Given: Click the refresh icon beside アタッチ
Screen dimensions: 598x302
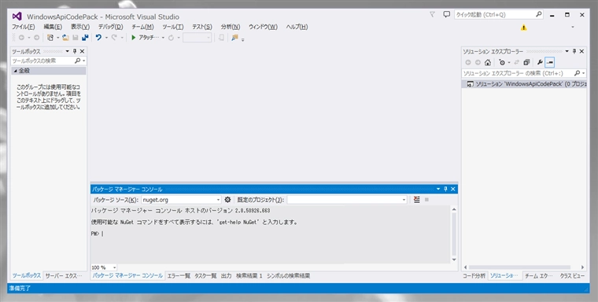Looking at the screenshot, I should 172,38.
